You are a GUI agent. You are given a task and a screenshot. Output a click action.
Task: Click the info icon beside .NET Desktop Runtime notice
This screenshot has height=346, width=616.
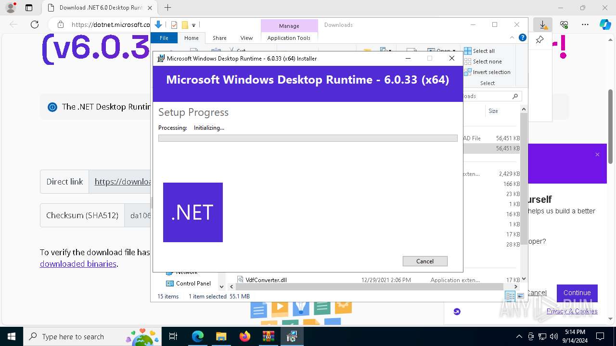click(x=52, y=107)
